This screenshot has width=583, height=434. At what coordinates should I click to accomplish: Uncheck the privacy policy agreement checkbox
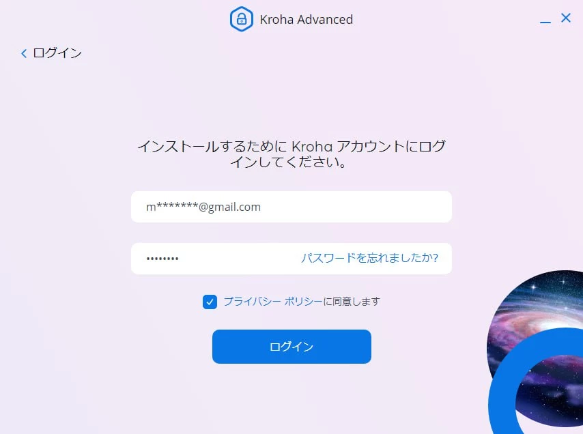pos(210,302)
